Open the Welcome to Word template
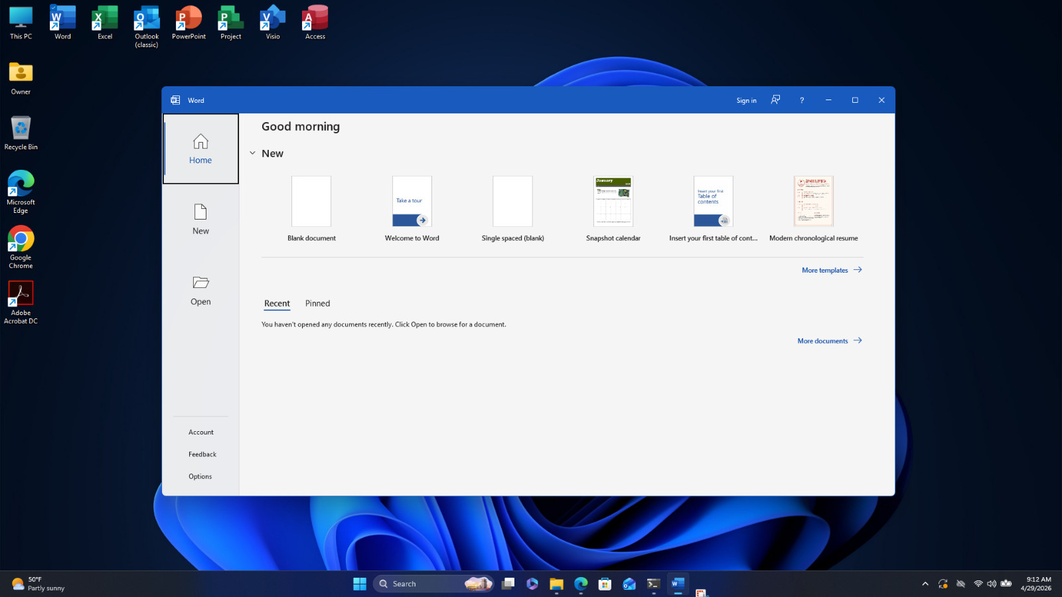 pos(412,209)
